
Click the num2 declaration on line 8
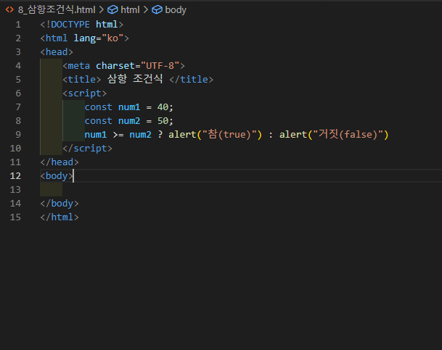click(129, 121)
